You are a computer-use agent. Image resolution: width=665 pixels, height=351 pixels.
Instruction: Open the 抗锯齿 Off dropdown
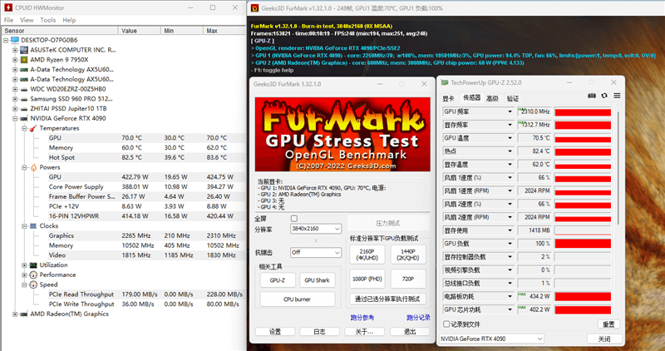[316, 253]
